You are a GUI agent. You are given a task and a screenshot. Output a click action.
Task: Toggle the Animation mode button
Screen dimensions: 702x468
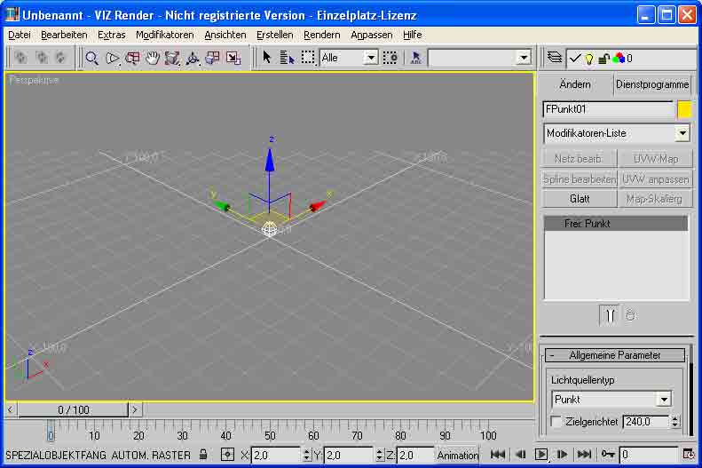click(457, 455)
